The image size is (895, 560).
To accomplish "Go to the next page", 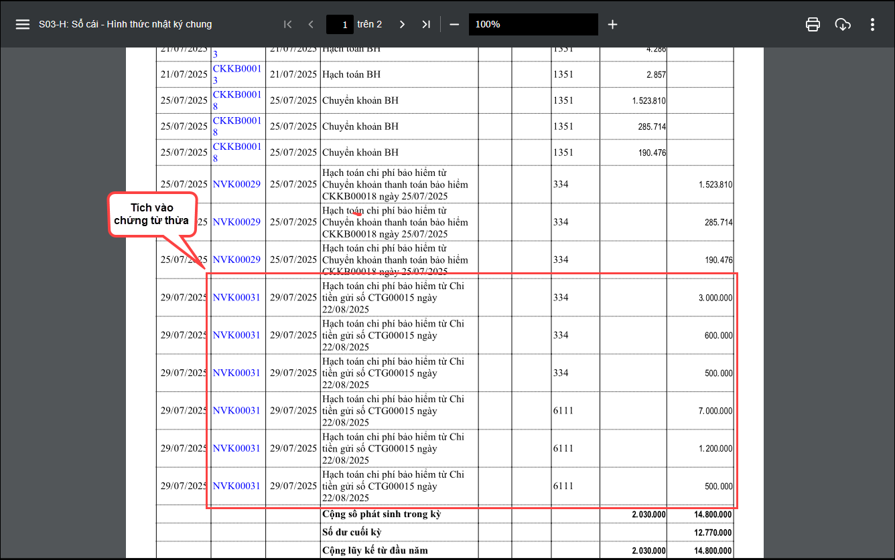I will 402,24.
